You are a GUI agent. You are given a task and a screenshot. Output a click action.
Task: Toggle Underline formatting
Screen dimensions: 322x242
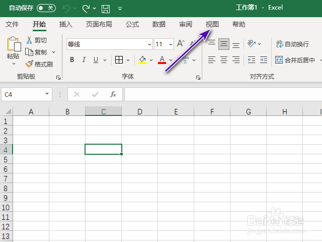(x=96, y=60)
